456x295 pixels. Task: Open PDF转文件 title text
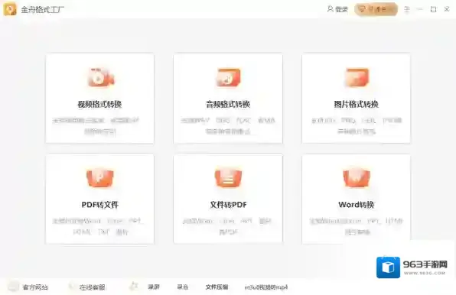point(99,205)
